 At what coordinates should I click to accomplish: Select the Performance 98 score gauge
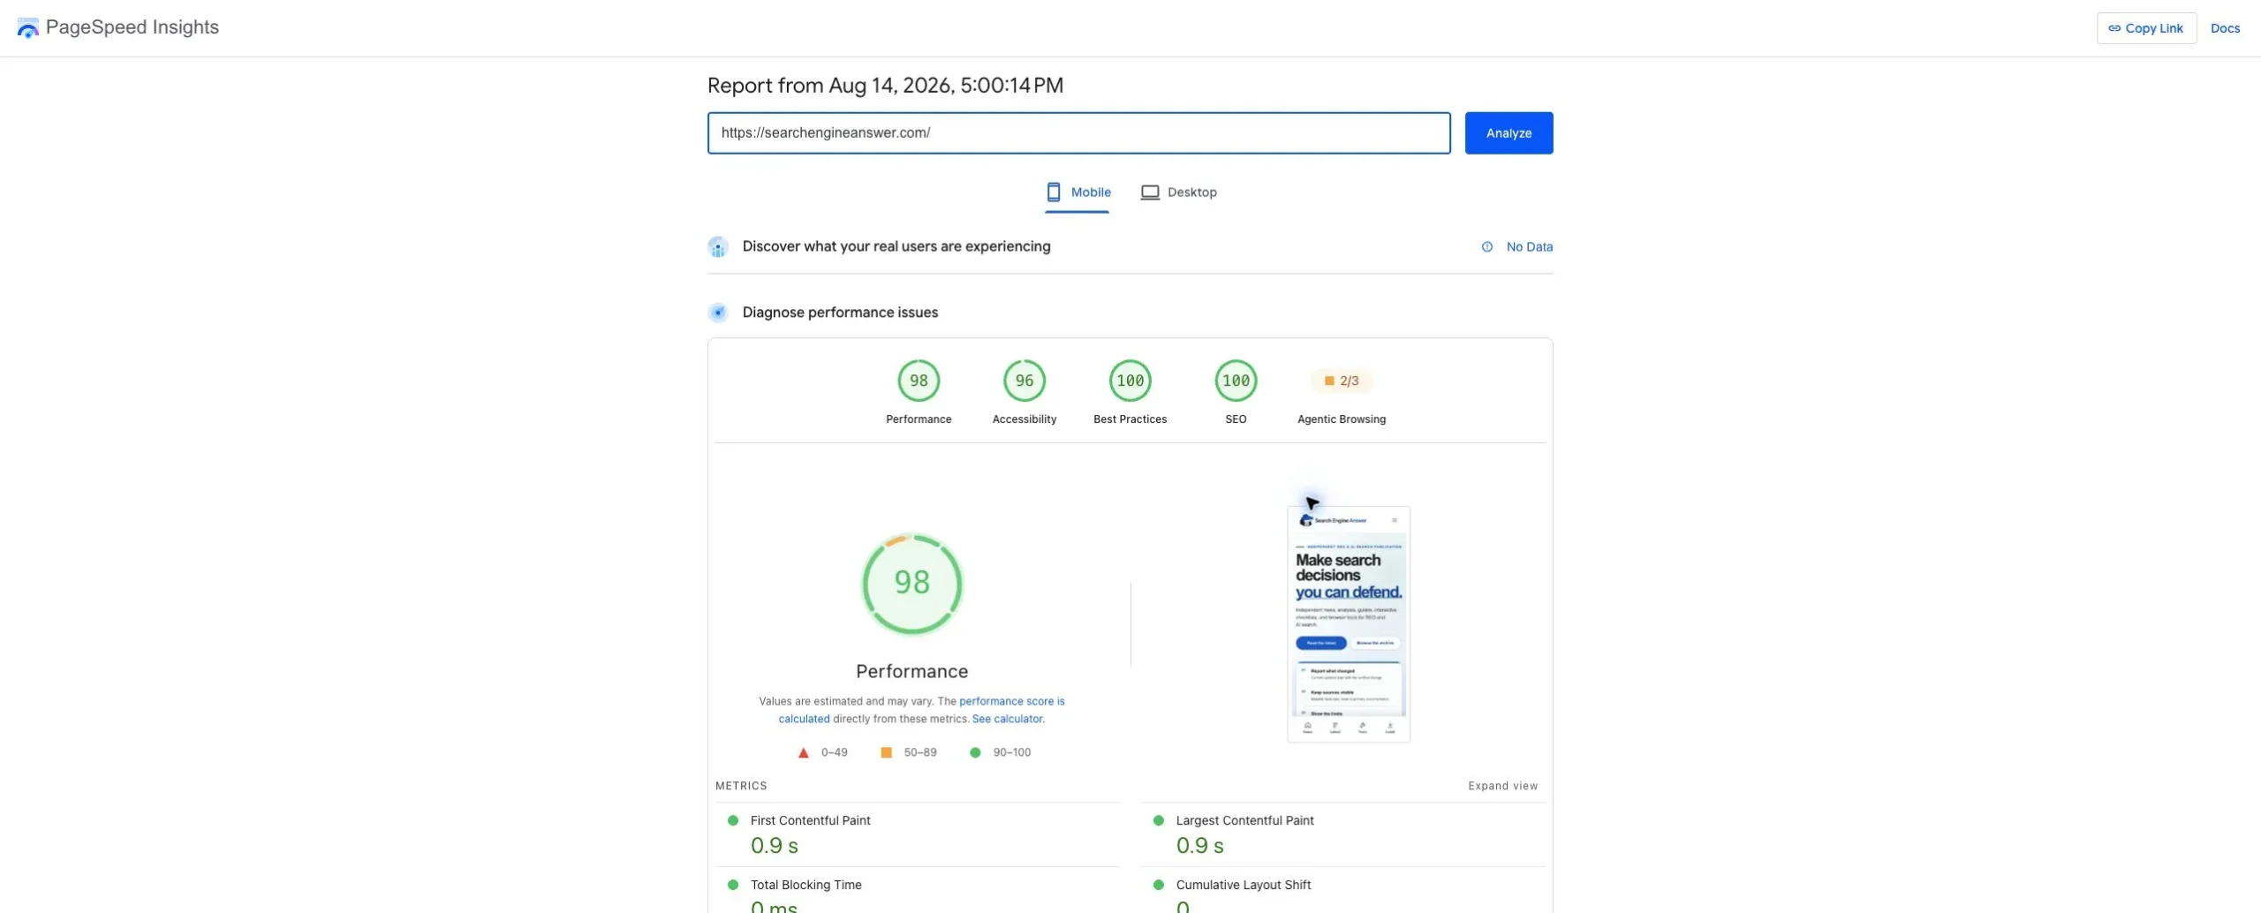click(919, 381)
